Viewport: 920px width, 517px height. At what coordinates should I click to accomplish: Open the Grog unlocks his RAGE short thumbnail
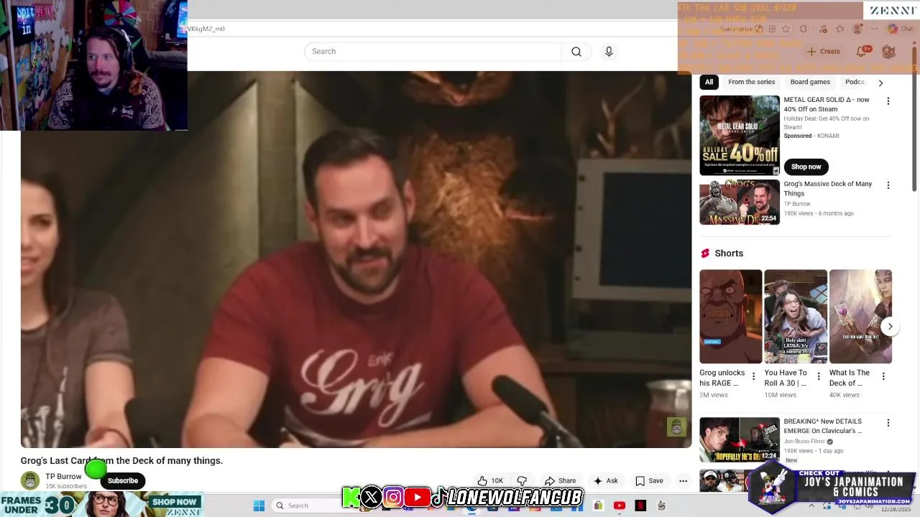pyautogui.click(x=731, y=317)
